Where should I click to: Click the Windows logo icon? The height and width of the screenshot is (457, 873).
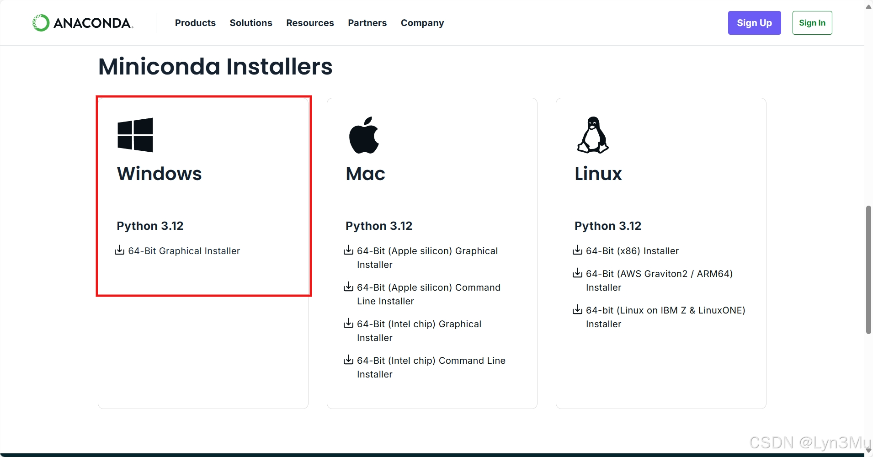click(135, 134)
